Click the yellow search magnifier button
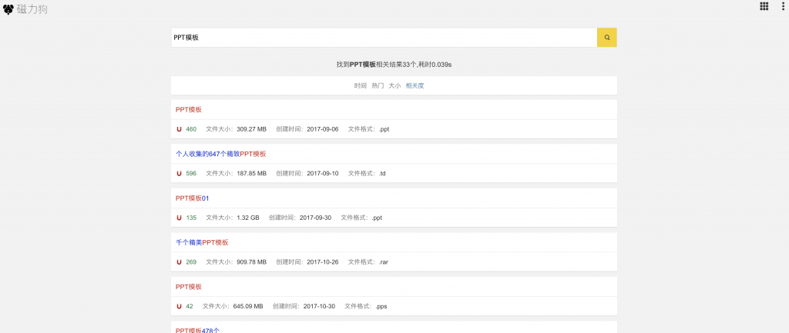This screenshot has height=333, width=789. (x=606, y=37)
